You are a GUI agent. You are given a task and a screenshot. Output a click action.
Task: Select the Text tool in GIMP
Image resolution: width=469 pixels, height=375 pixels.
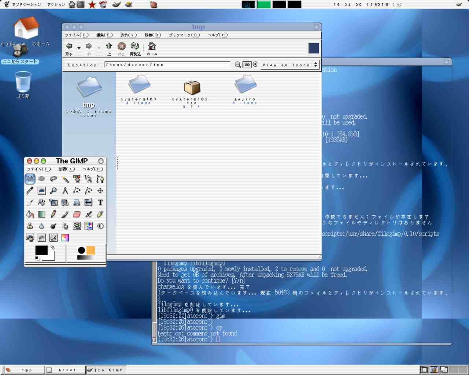point(100,202)
